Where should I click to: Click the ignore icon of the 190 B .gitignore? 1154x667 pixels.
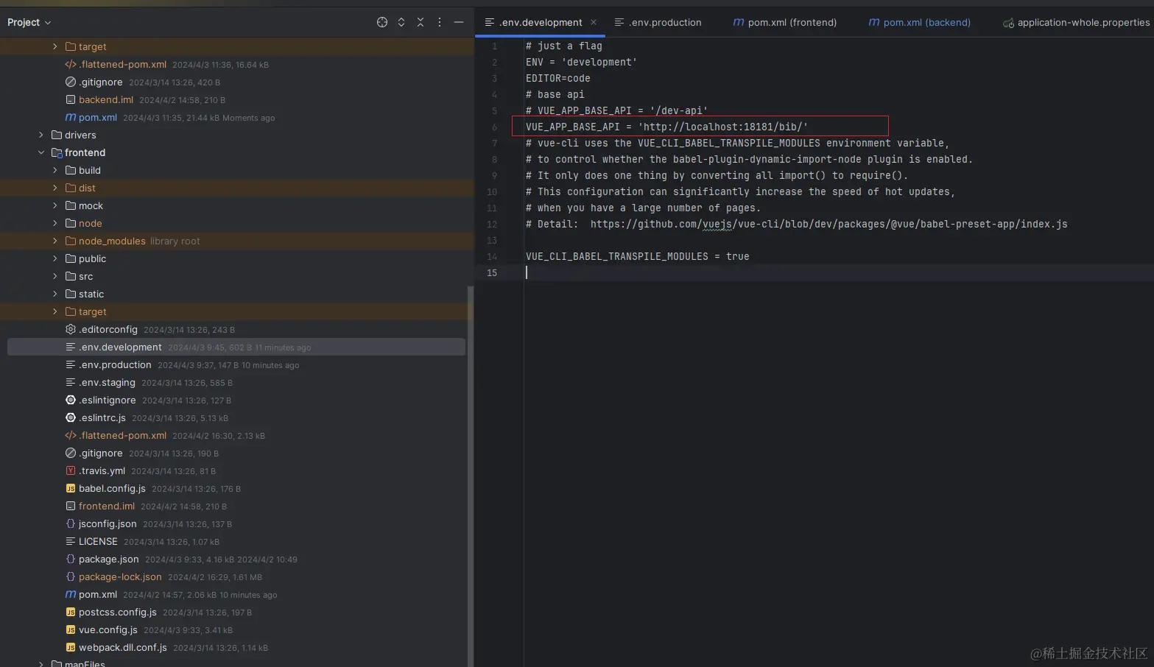pyautogui.click(x=71, y=453)
